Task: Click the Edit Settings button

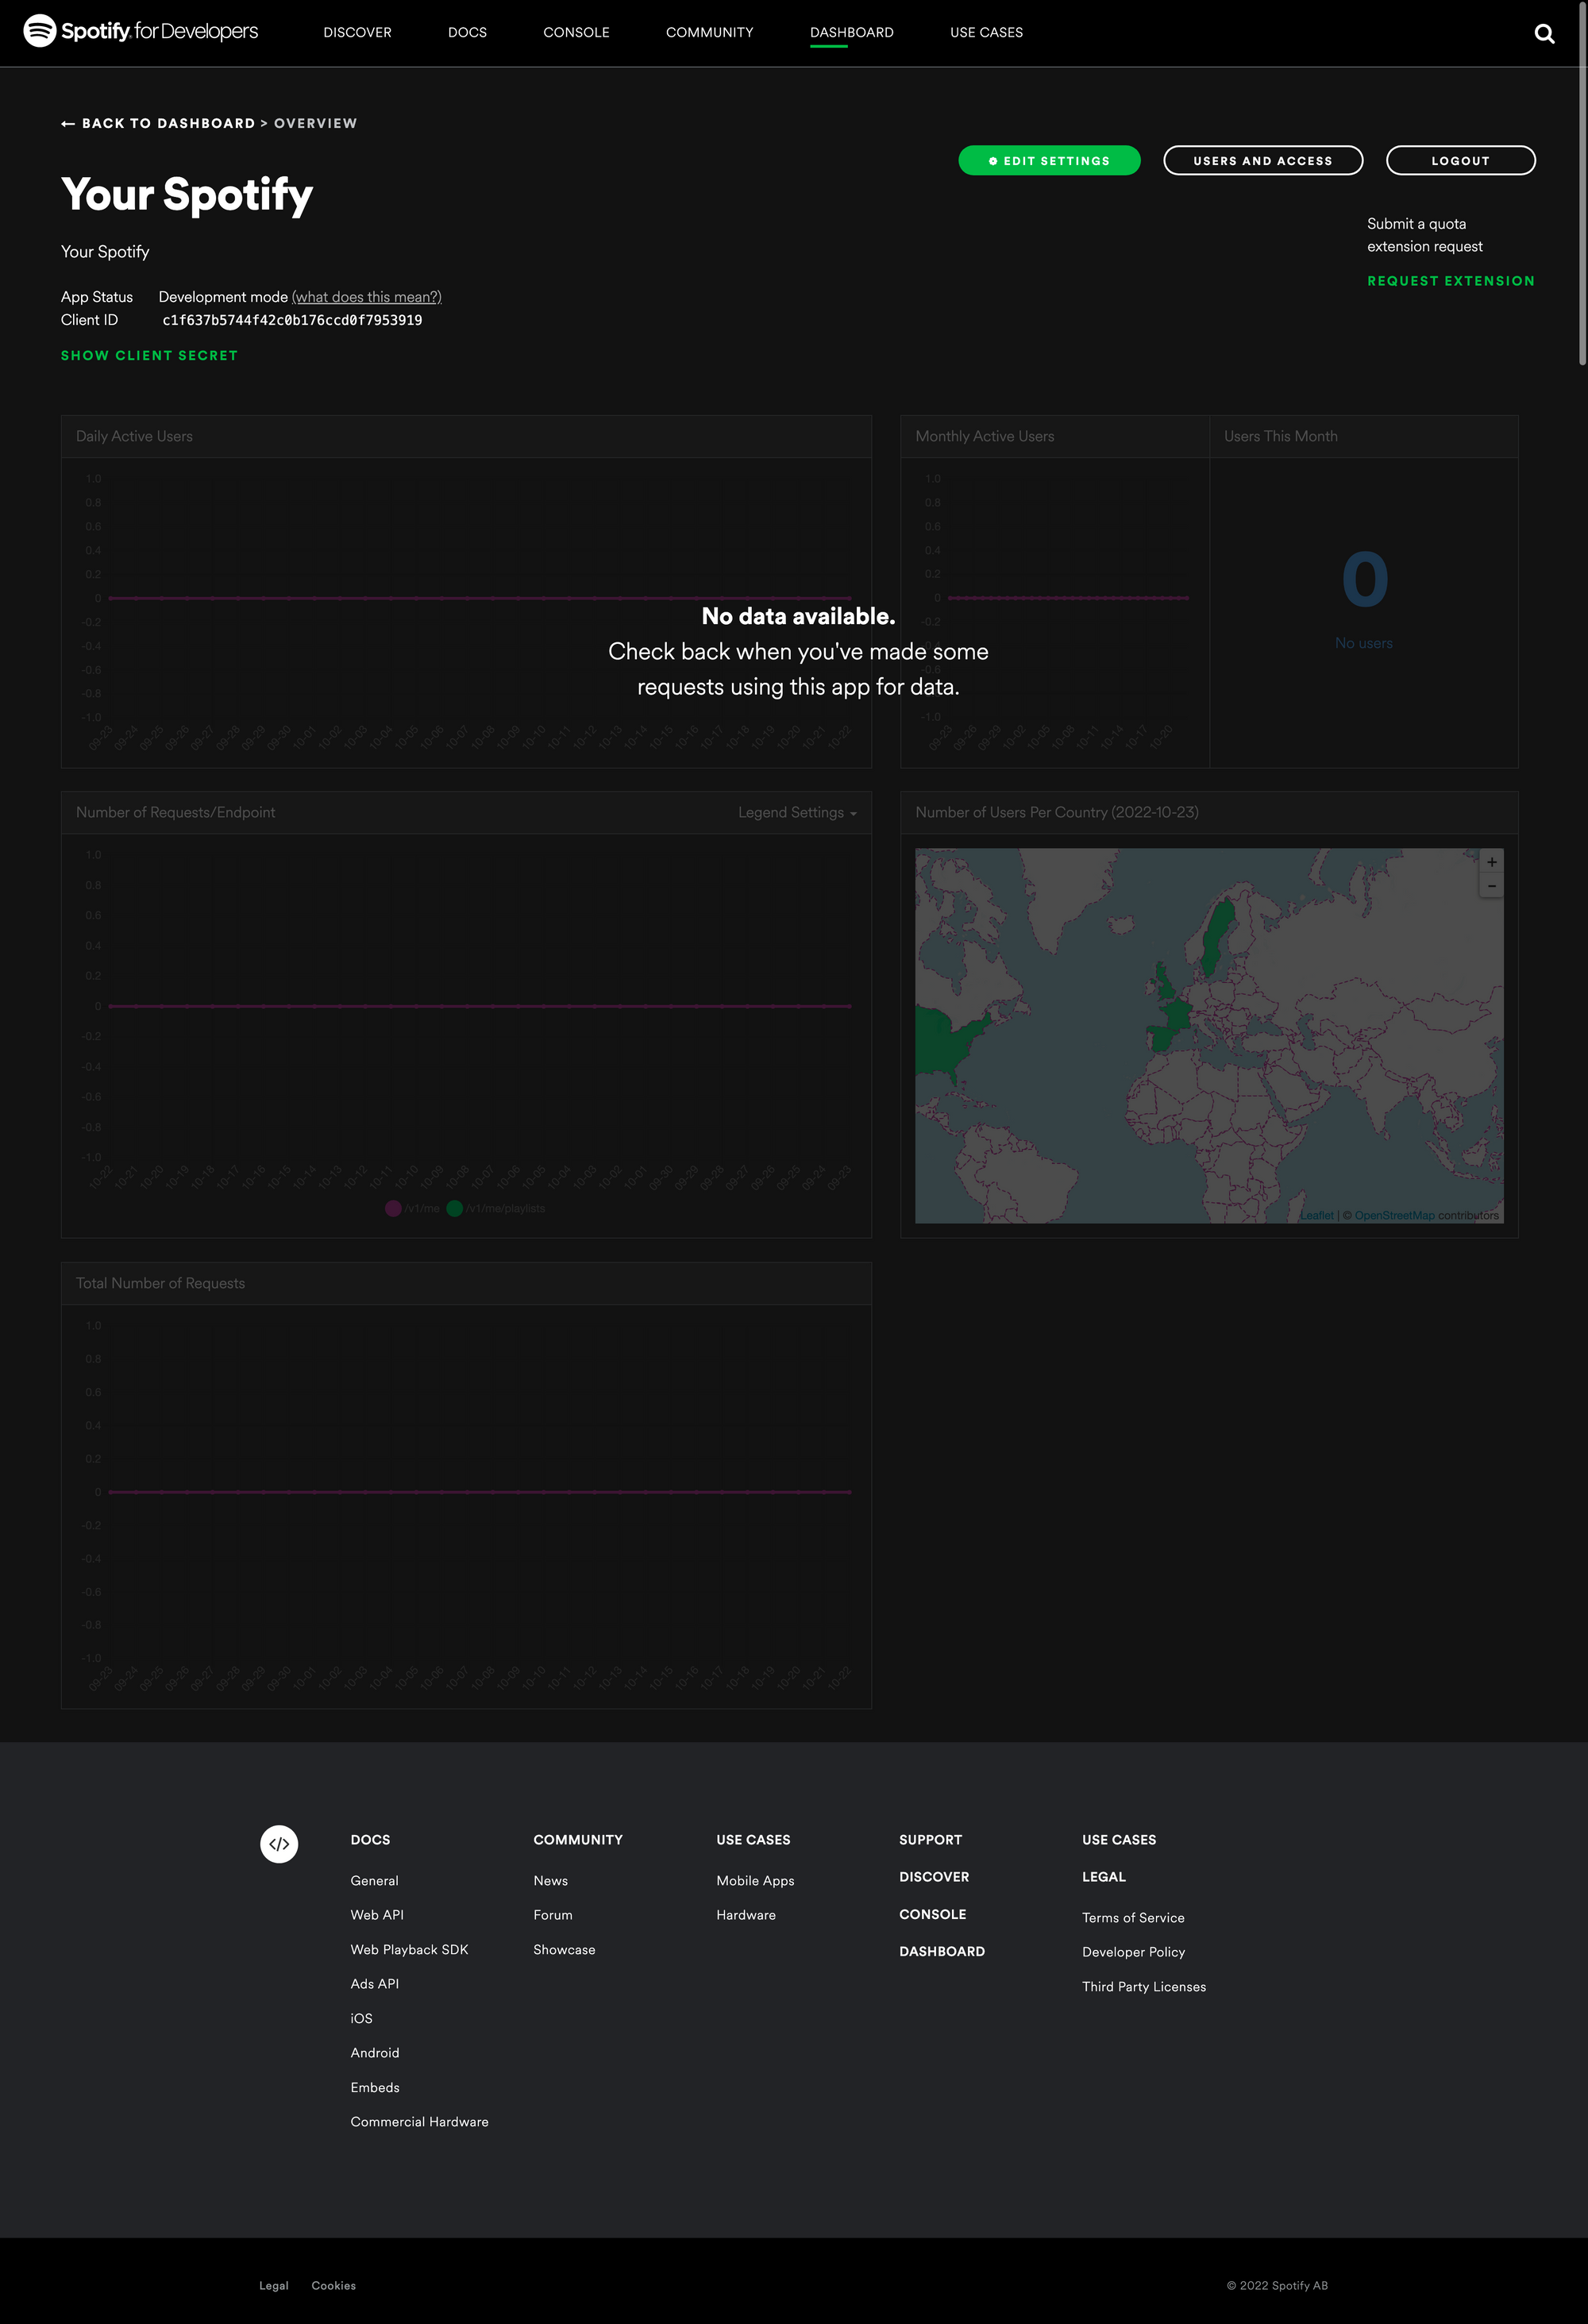Action: click(x=1049, y=161)
